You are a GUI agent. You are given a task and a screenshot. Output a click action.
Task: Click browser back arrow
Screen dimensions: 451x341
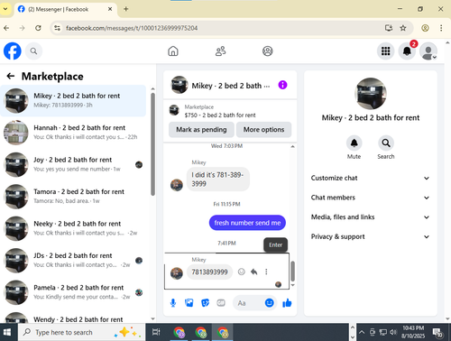pyautogui.click(x=6, y=28)
